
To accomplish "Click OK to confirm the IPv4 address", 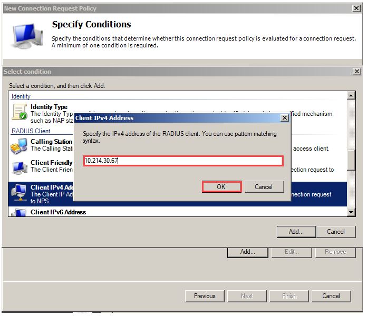I will (x=221, y=186).
